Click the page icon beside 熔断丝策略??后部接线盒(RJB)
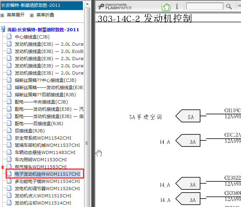 (9, 94)
